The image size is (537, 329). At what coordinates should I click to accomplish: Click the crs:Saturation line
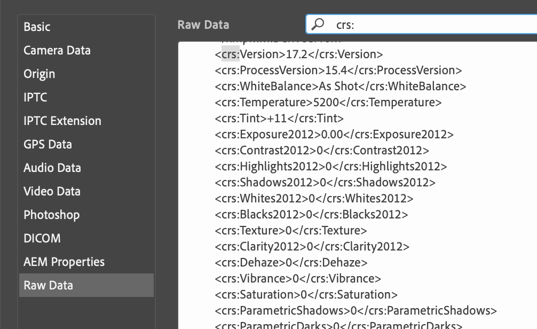(x=306, y=294)
